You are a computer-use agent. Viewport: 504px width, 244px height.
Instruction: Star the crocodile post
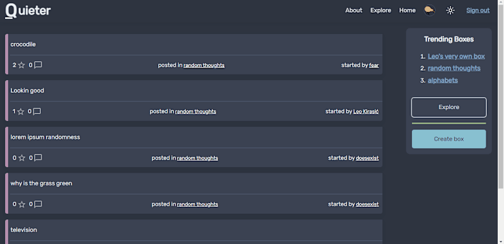[21, 66]
